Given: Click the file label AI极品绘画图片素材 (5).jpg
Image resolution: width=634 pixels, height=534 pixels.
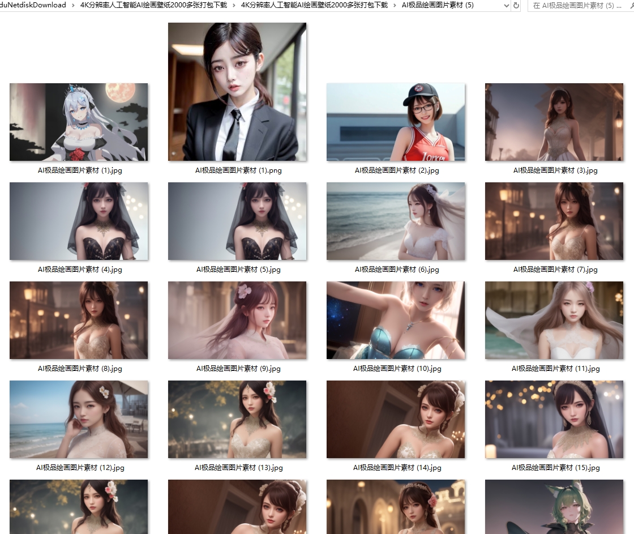Looking at the screenshot, I should click(x=238, y=270).
